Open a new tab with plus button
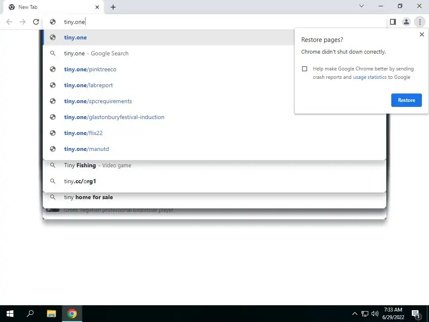The image size is (429, 322). coord(113,8)
